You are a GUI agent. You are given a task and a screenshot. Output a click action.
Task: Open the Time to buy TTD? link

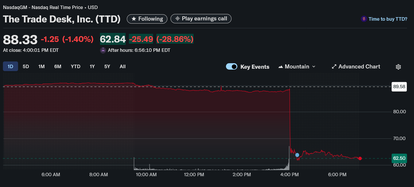coord(388,19)
